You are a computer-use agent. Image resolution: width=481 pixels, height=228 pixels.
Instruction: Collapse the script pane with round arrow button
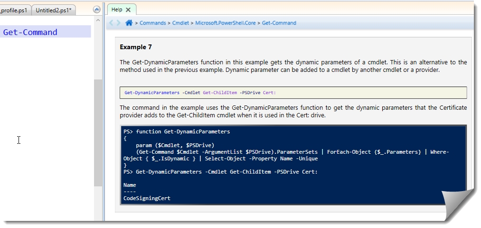point(97,9)
